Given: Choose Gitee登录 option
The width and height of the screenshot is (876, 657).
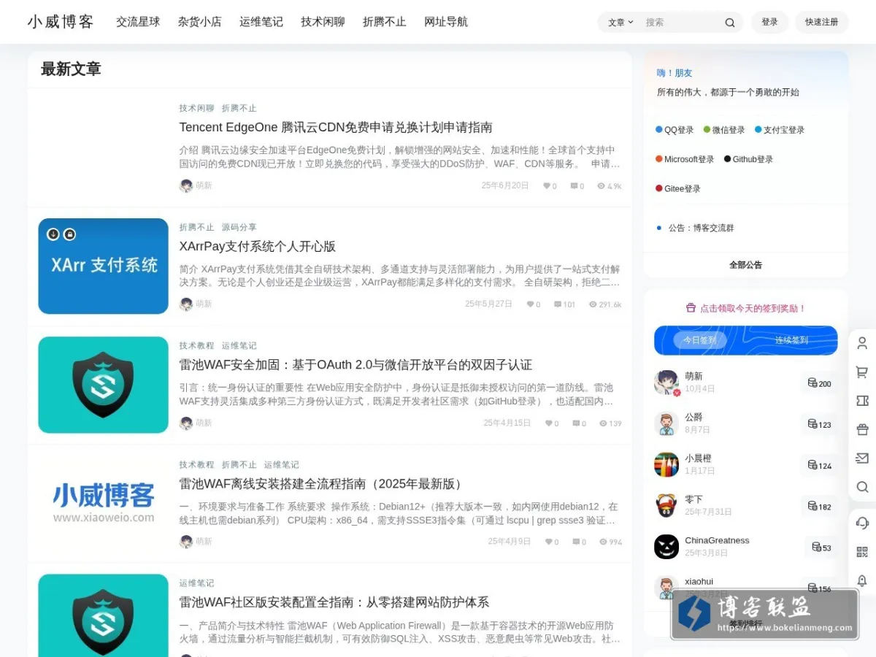Looking at the screenshot, I should point(677,188).
